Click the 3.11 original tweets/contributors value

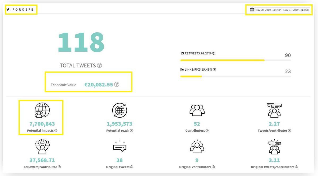[274, 160]
